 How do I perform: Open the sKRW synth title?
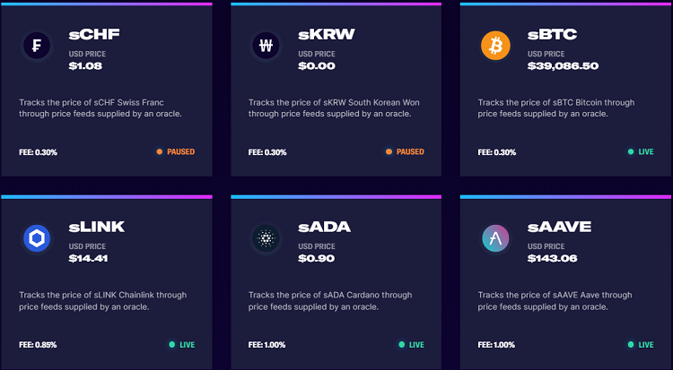[x=327, y=35]
